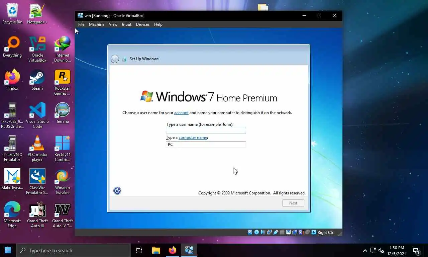428x257 pixels.
Task: Click the VirtualBox VM taskbar button
Action: coord(189,250)
